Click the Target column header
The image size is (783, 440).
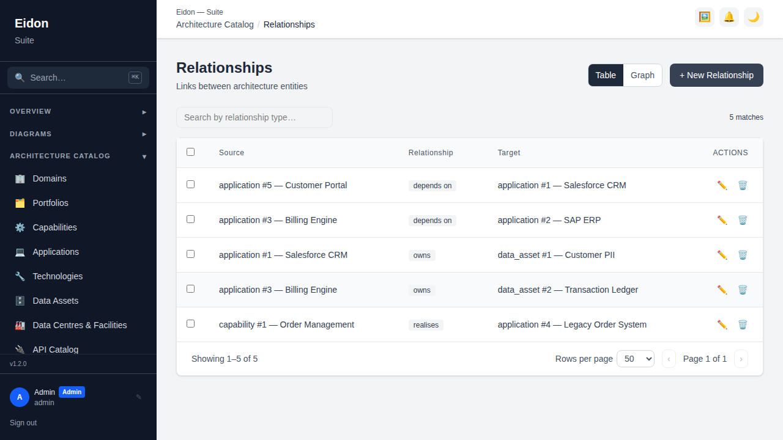(x=509, y=153)
